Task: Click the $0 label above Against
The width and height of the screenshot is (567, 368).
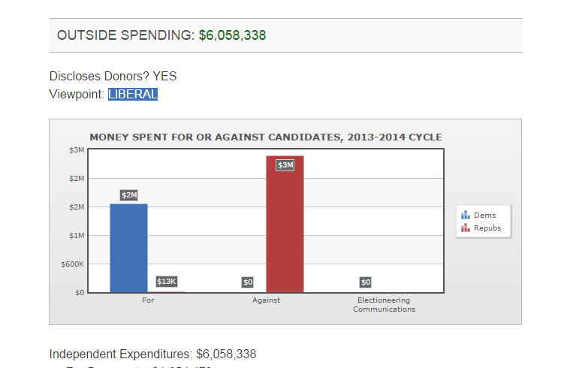Action: (248, 282)
